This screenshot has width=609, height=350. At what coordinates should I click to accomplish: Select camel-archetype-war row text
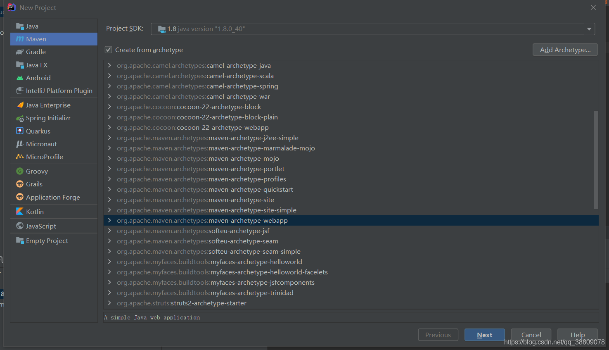[x=193, y=97]
